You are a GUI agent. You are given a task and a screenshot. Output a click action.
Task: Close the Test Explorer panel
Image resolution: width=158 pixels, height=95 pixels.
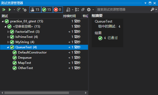tap(155, 3)
